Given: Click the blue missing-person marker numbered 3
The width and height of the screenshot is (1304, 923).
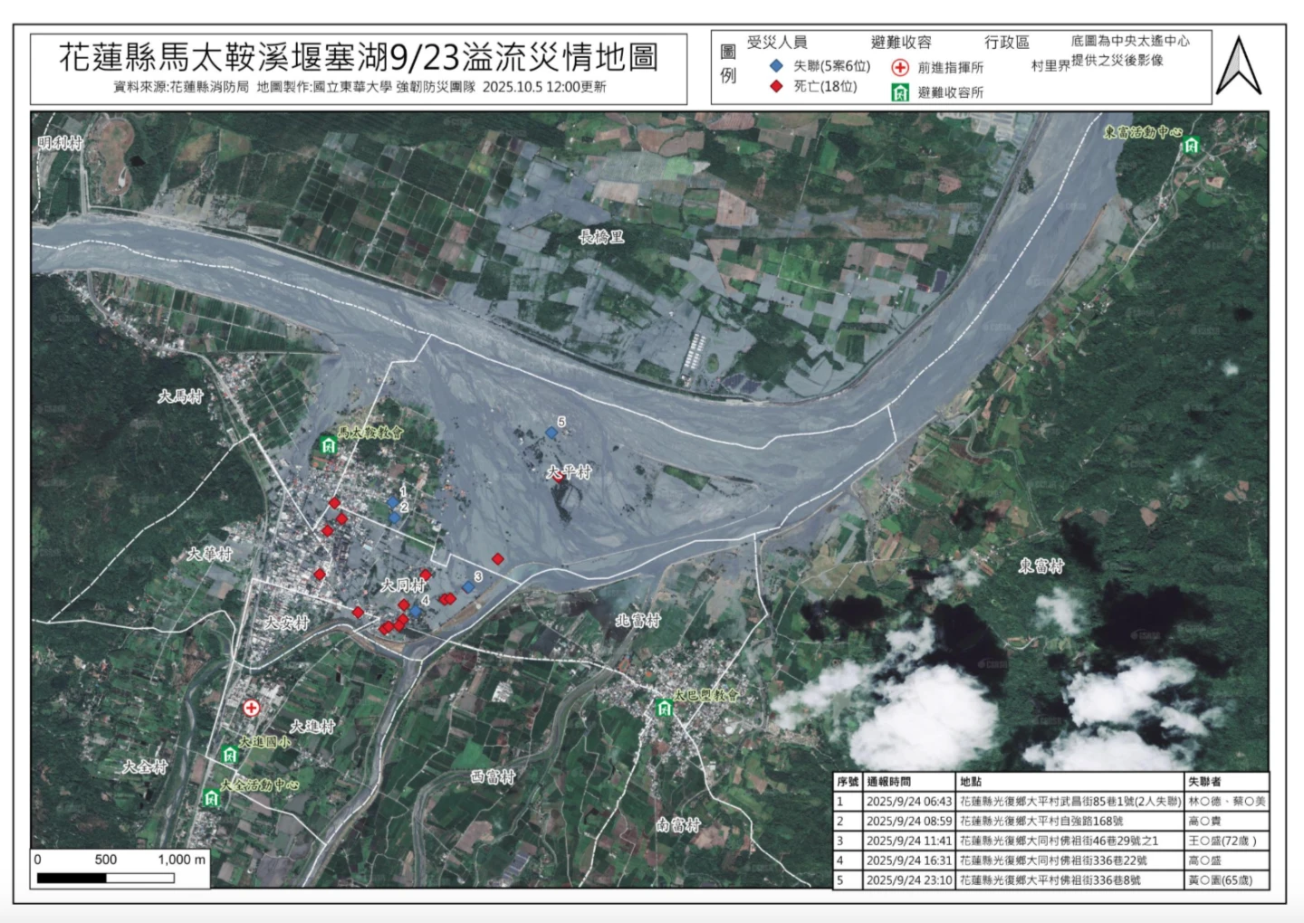Looking at the screenshot, I should coord(468,587).
